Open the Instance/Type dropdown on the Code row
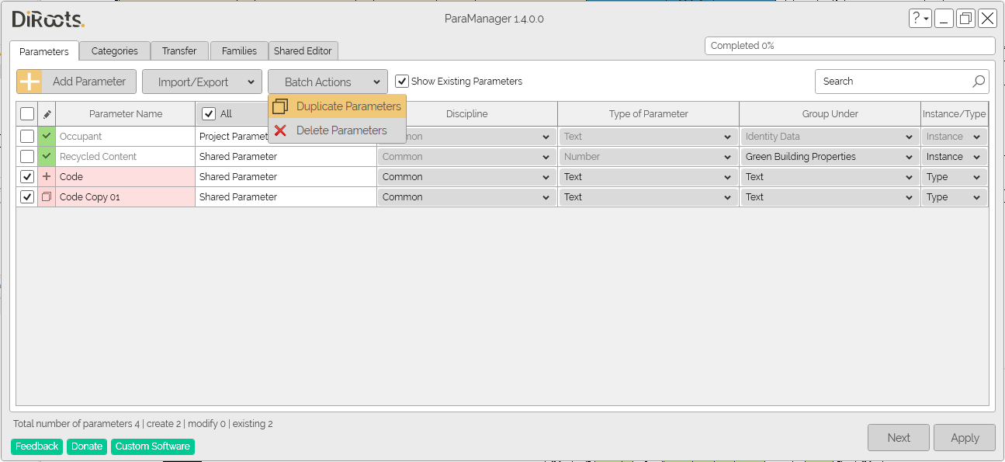Viewport: 1005px width, 462px height. click(x=954, y=176)
